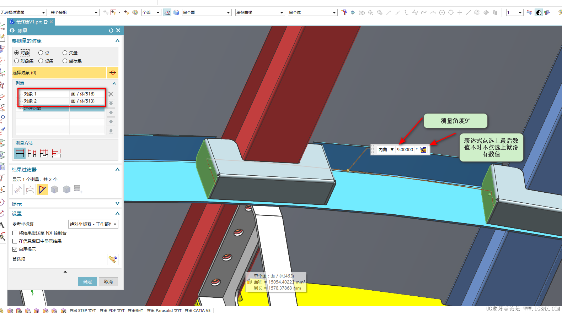
Task: Open expression options beside angle value
Action: [423, 150]
